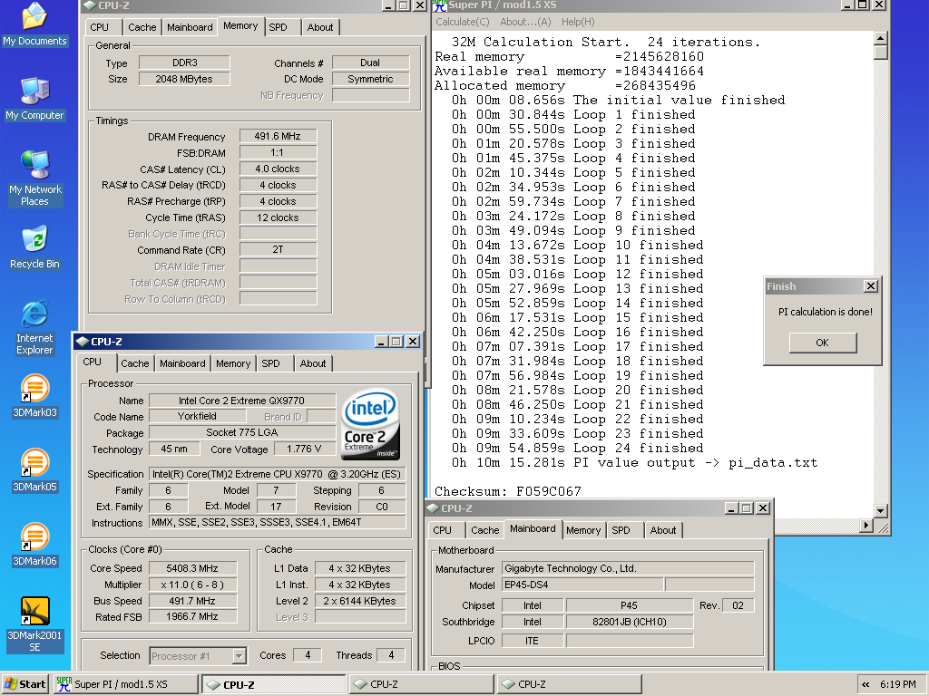Click Super PI horizontal scrollbar right arrow
This screenshot has width=929, height=696.
(866, 525)
